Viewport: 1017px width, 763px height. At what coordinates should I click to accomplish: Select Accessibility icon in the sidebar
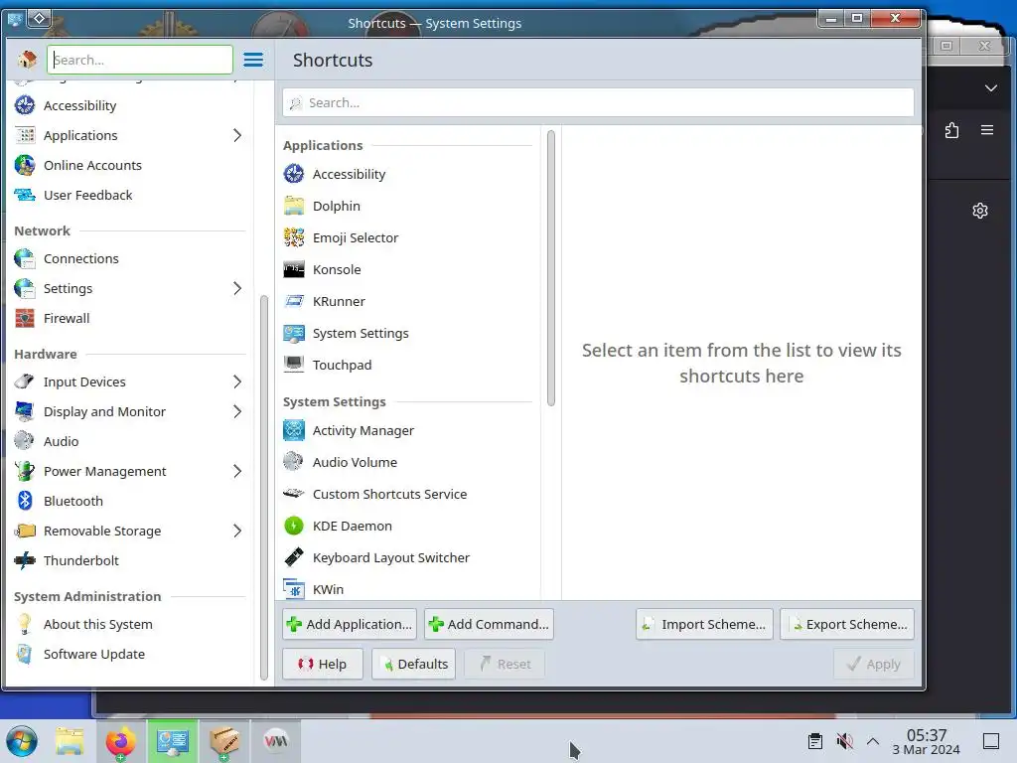click(x=25, y=105)
